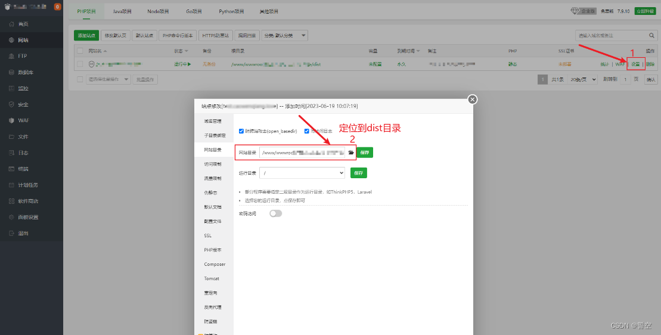This screenshot has height=335, width=661.
Task: Click the 网站 globe icon in sidebar
Action: (11, 40)
